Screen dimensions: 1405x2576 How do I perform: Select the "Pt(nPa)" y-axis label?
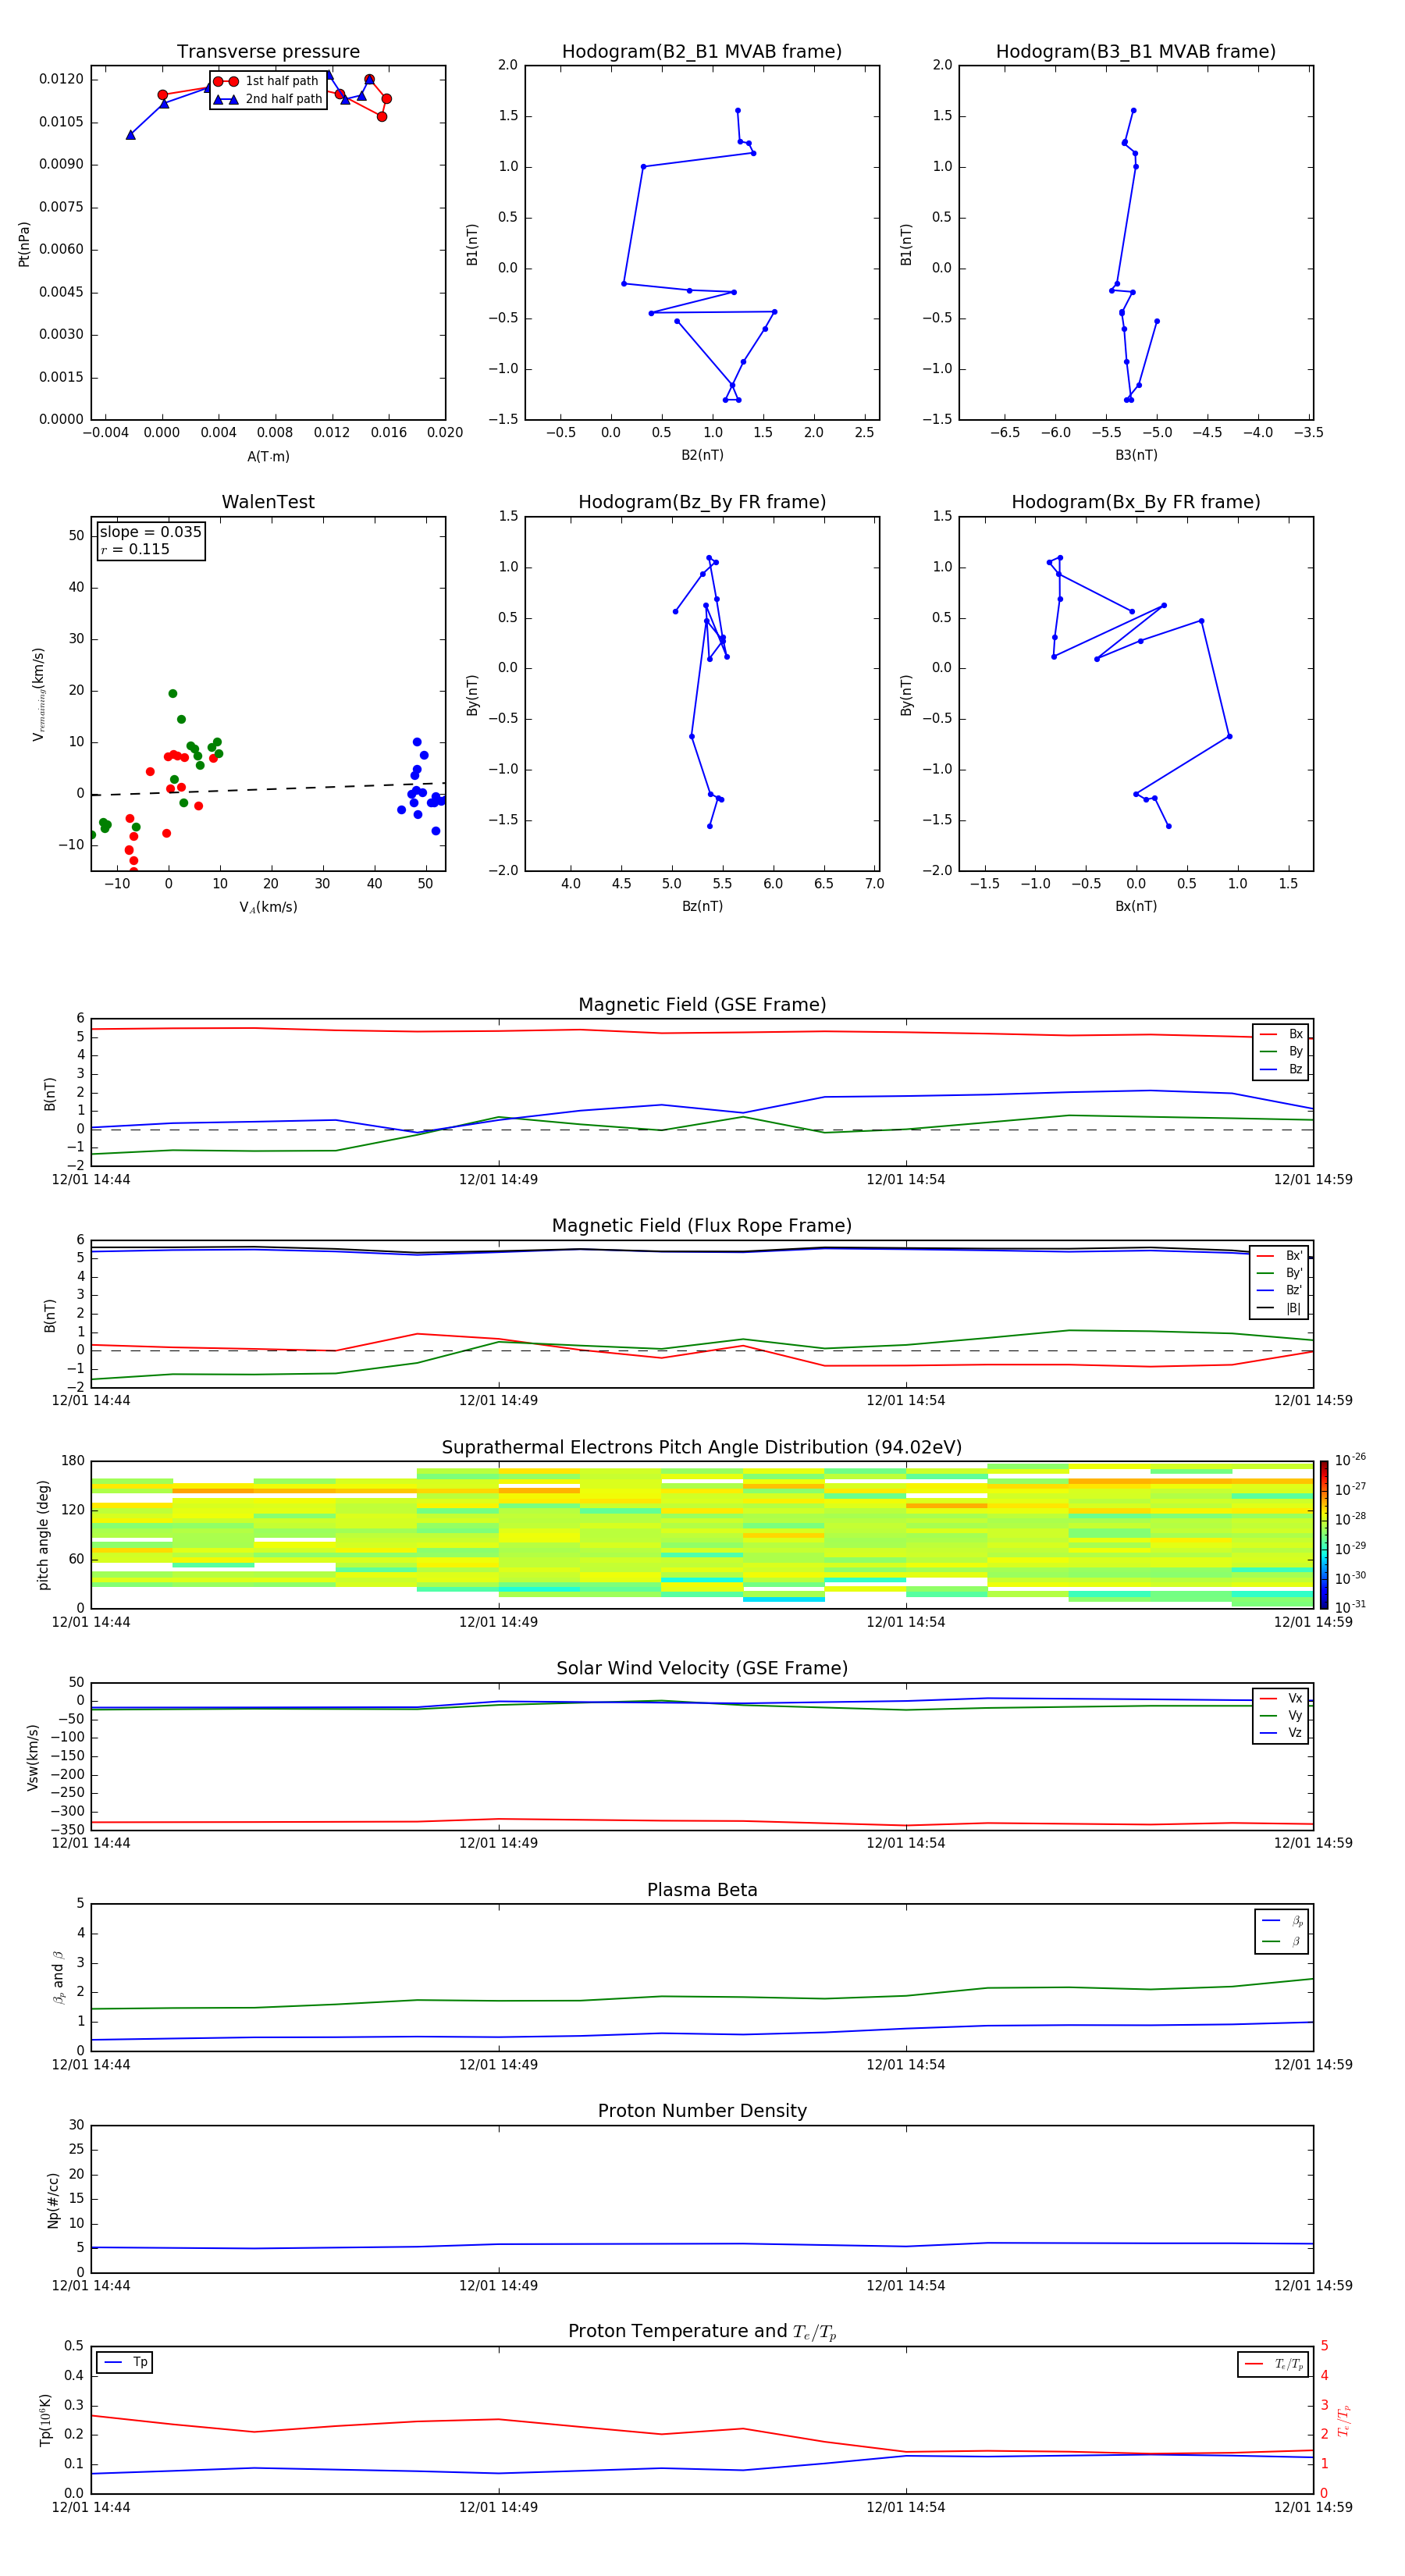click(x=24, y=244)
